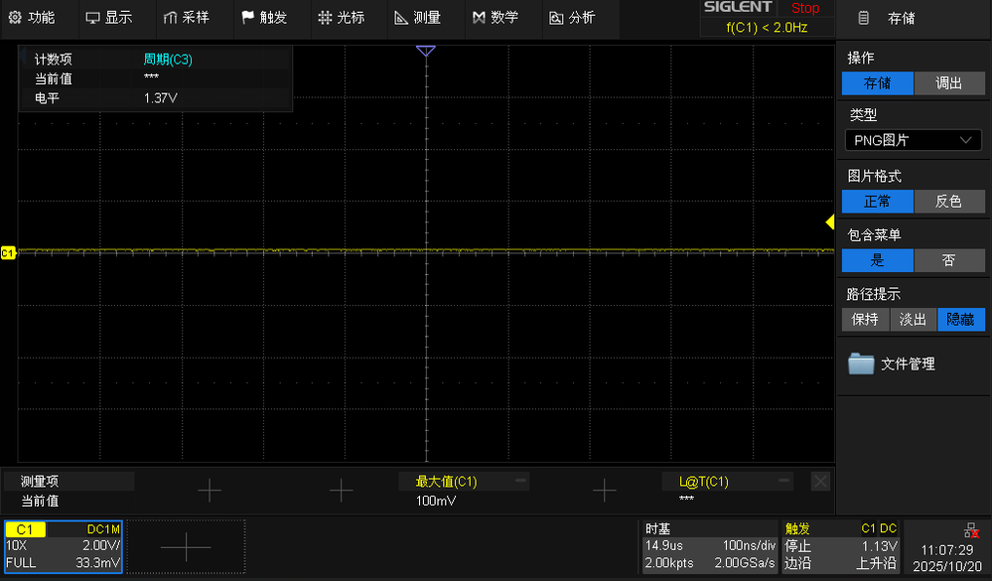Click the 100mV maximum value reading
This screenshot has width=992, height=581.
(436, 501)
